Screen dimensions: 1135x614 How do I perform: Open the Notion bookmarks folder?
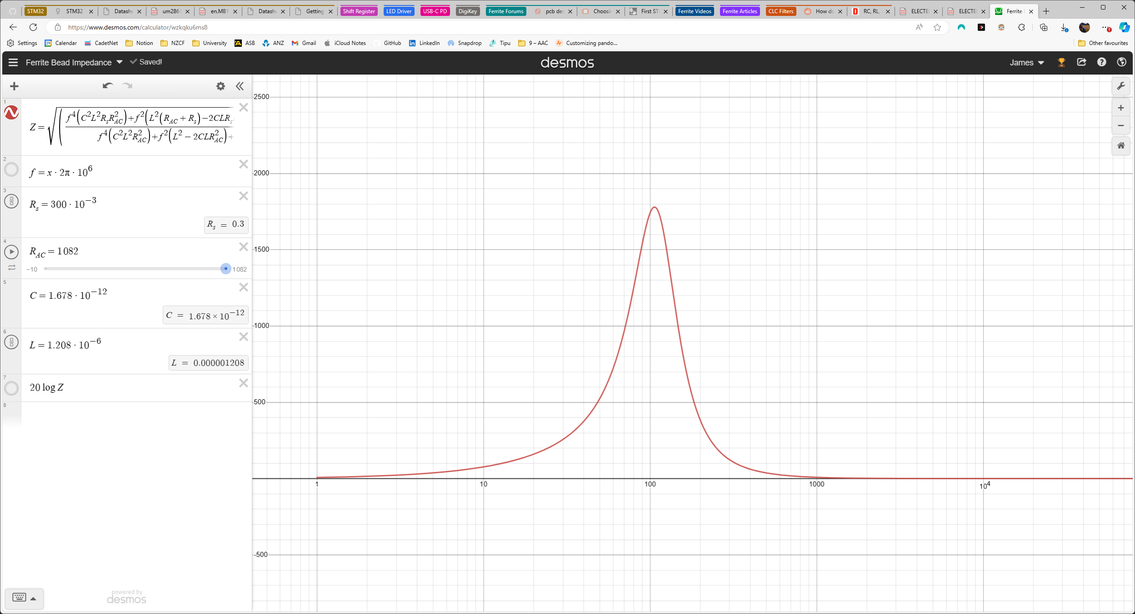click(139, 43)
